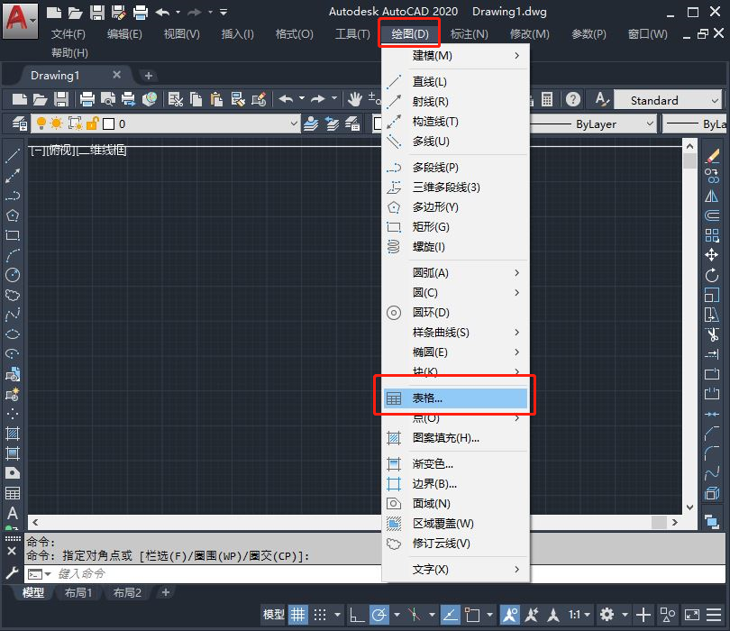Expand the Modeling submenu

click(456, 55)
